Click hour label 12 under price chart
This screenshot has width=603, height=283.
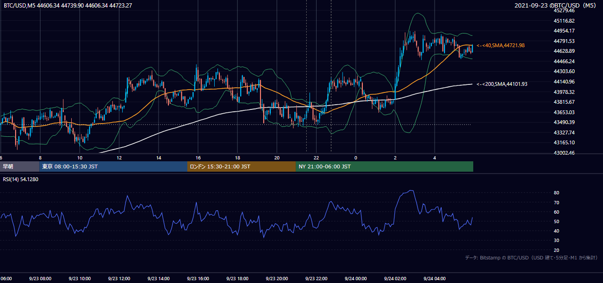click(x=119, y=158)
